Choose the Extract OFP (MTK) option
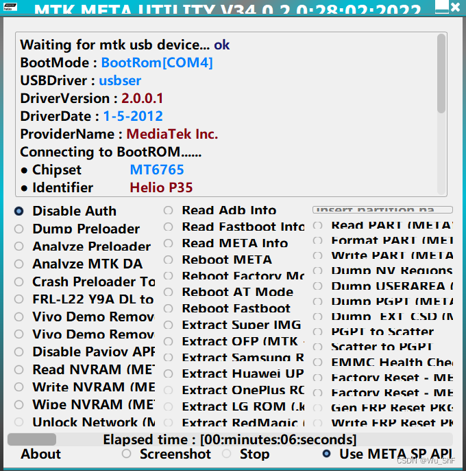Screen dimensions: 466x471 [234, 341]
